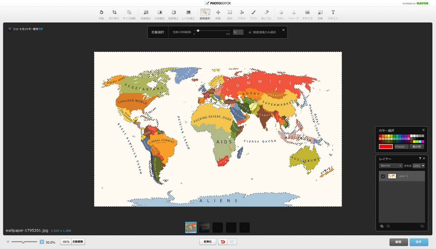Image resolution: width=436 pixels, height=249 pixels.
Task: Click the image dimensions 1,920 x 1,200 text
Action: point(61,231)
